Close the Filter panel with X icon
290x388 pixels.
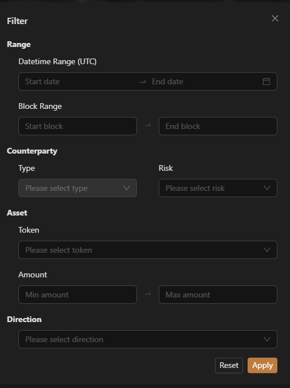(275, 18)
